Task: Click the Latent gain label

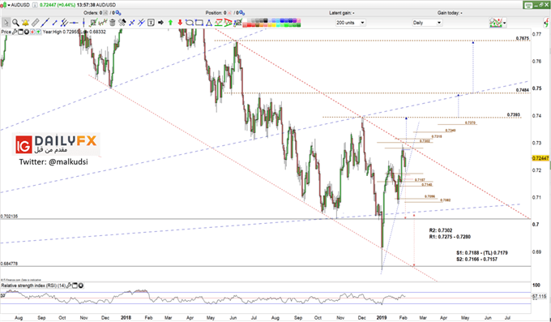Action: coord(342,13)
